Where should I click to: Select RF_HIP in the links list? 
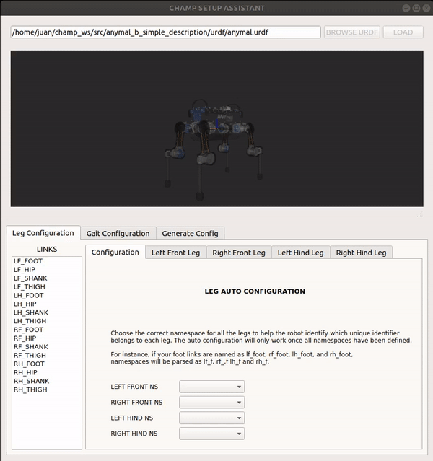click(25, 338)
